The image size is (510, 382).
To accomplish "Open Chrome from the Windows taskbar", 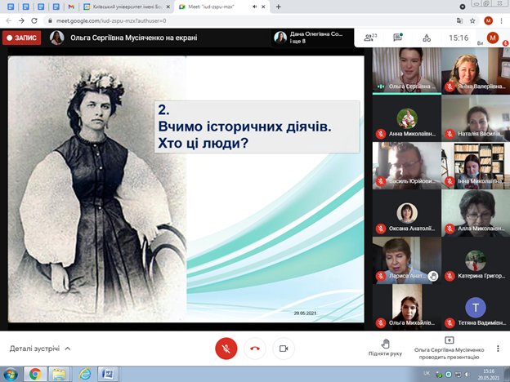I will point(34,374).
